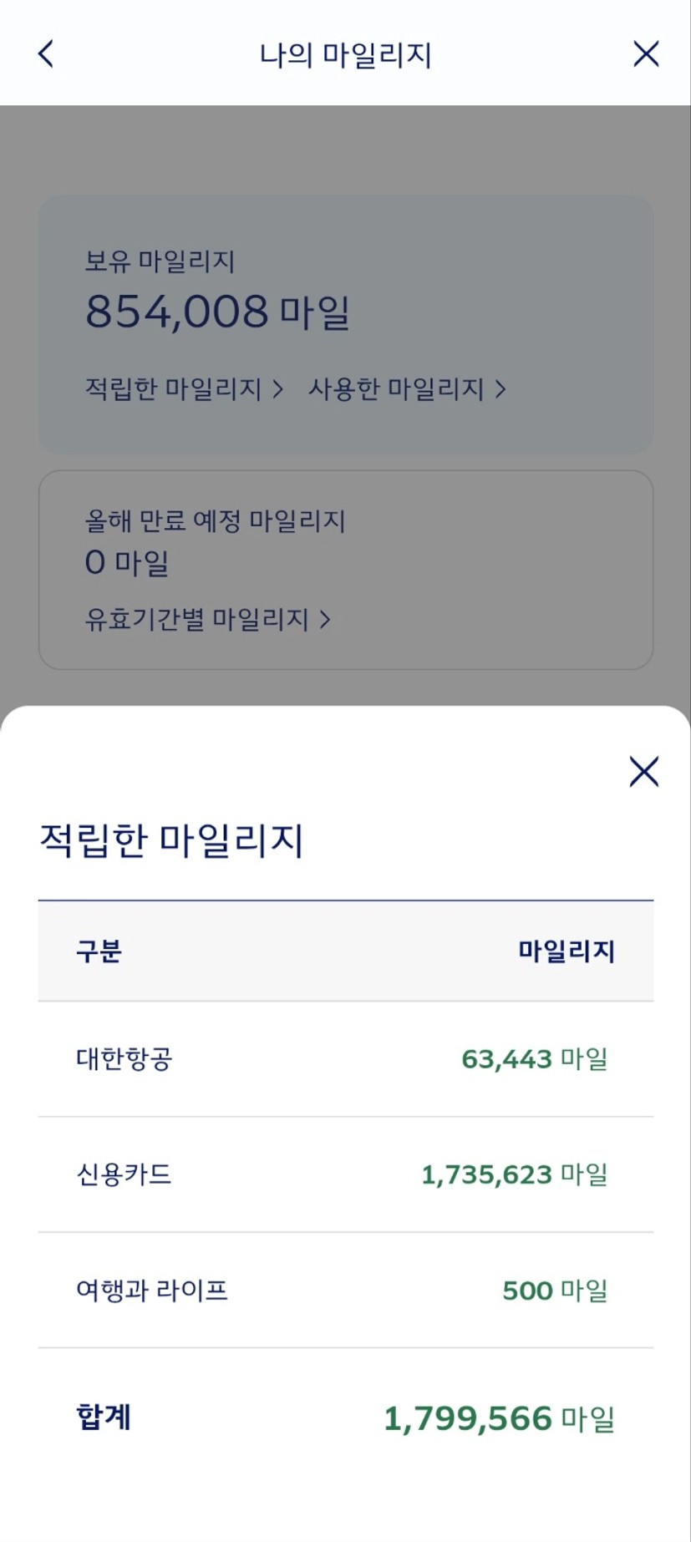Tap the 1,735,623 마일 credit card value
This screenshot has width=691, height=1542.
click(x=514, y=1174)
